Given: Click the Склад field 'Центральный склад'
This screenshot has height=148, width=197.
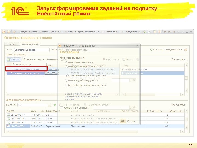Looking at the screenshot, I should coord(32,50).
